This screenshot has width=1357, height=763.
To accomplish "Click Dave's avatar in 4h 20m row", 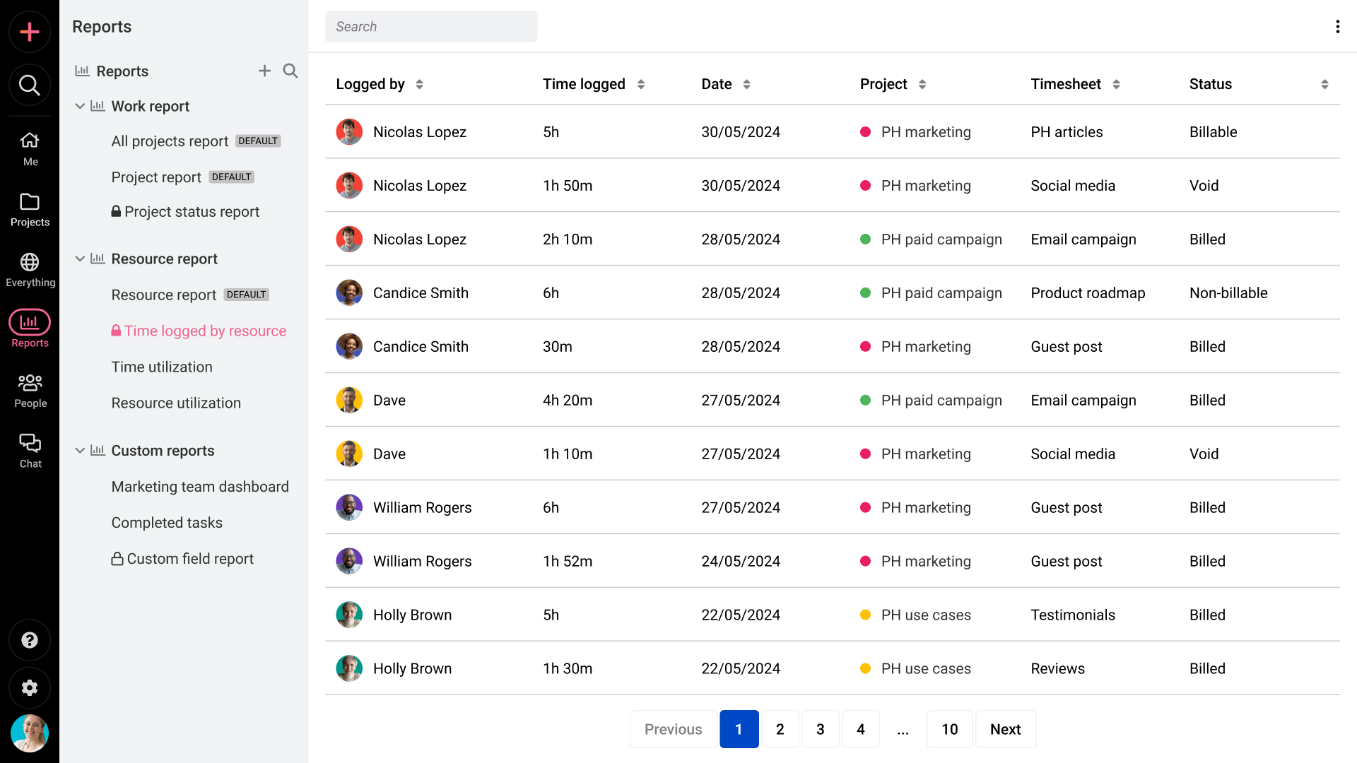I will point(349,400).
